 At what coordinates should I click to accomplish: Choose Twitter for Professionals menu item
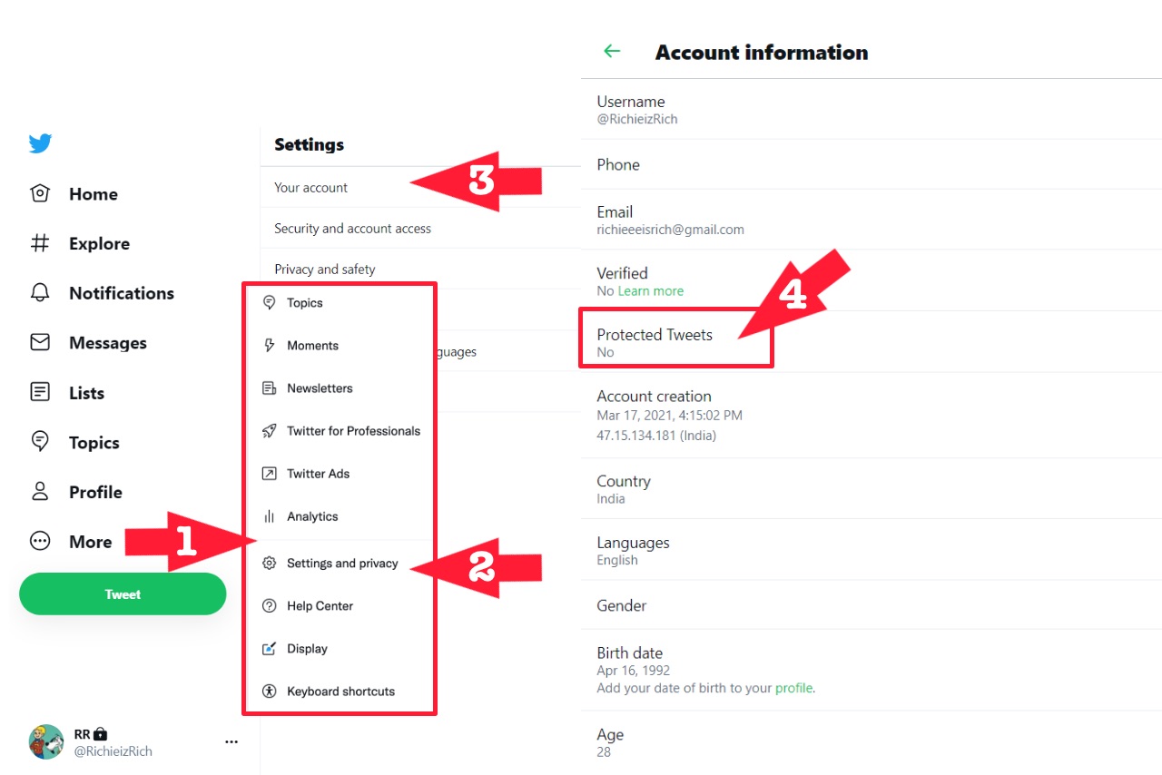point(352,431)
